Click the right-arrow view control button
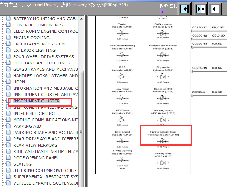The image size is (227, 187). [x=184, y=9]
